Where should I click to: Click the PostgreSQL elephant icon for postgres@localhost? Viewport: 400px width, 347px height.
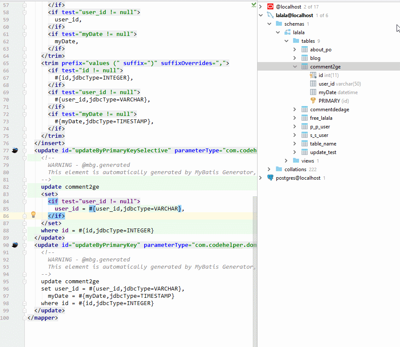pyautogui.click(x=270, y=177)
